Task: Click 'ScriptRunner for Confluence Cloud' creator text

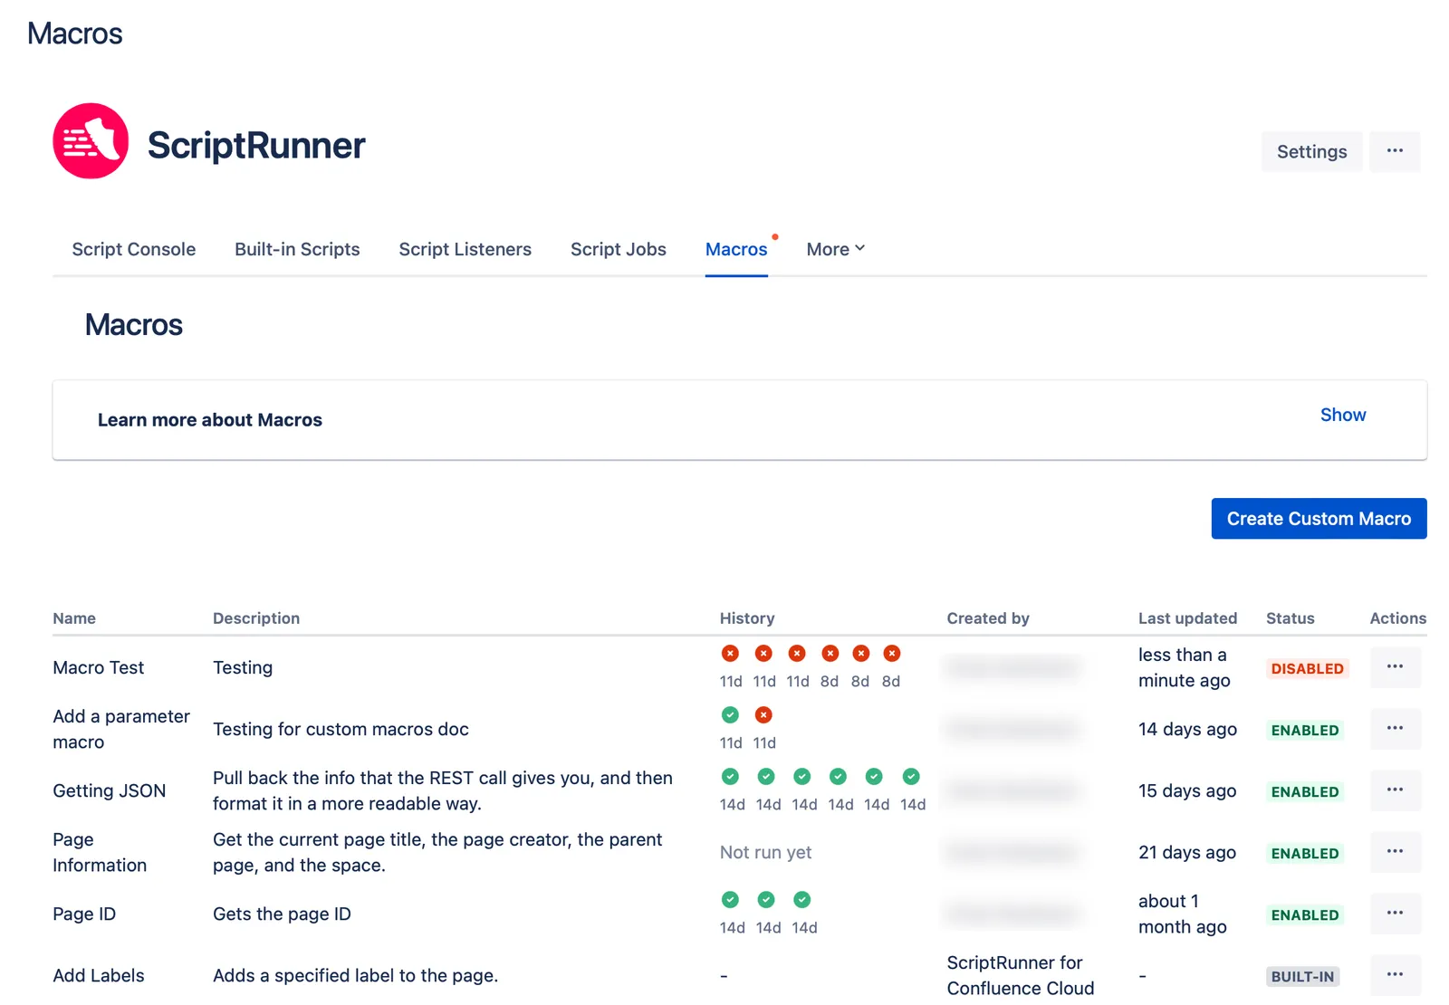Action: [x=1020, y=975]
